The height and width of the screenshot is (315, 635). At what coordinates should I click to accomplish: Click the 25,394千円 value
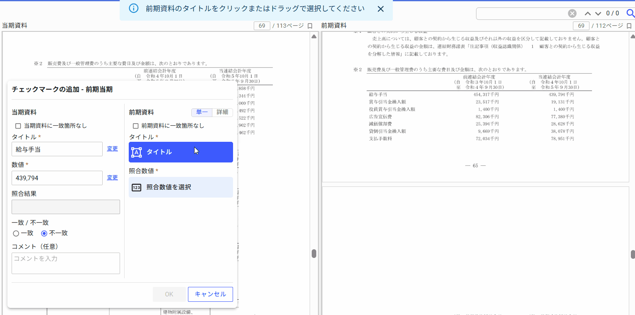coord(487,124)
